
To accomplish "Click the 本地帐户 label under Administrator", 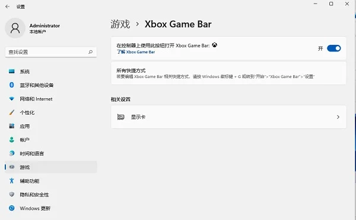I will click(37, 32).
